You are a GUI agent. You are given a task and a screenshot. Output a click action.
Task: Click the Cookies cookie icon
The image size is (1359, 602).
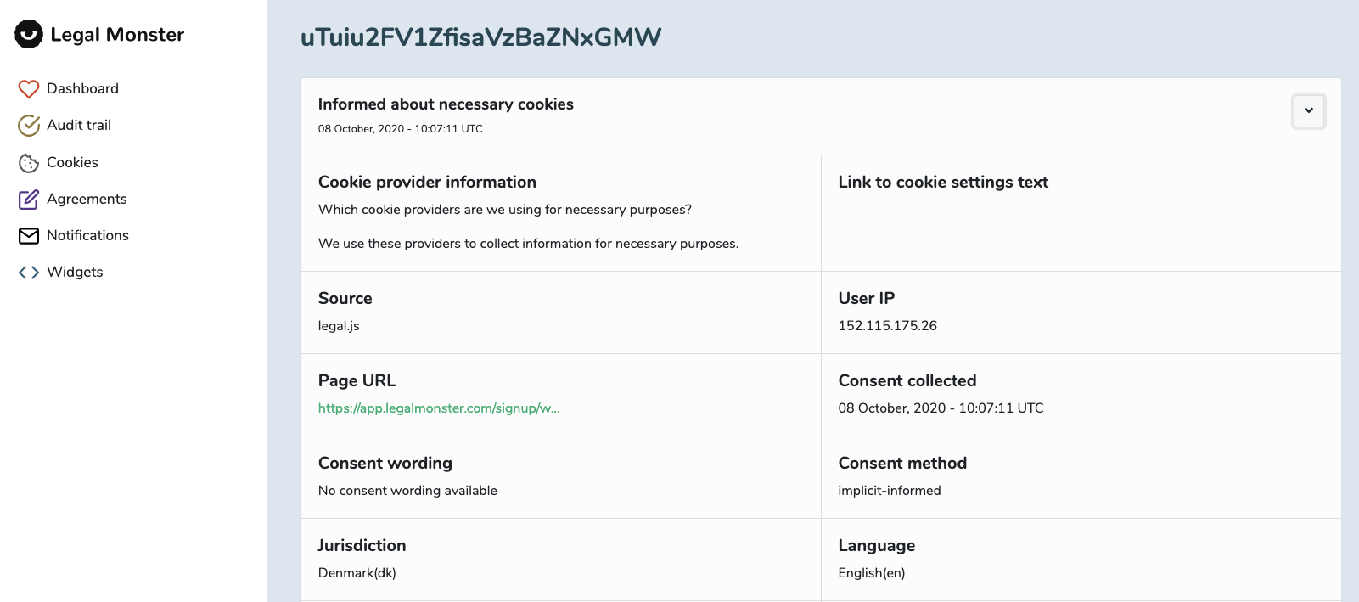pyautogui.click(x=29, y=163)
